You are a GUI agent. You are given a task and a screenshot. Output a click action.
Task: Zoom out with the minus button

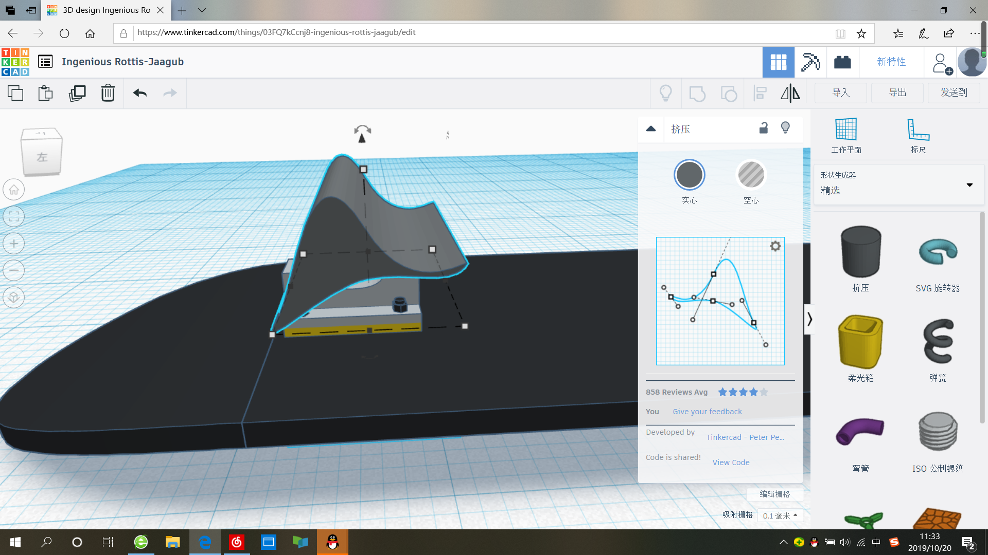tap(14, 270)
